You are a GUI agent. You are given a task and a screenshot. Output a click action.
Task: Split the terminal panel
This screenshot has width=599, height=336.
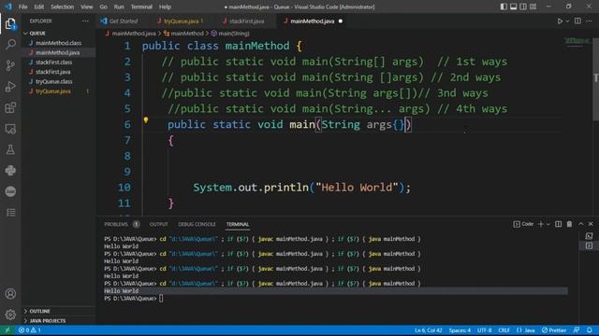coord(558,224)
